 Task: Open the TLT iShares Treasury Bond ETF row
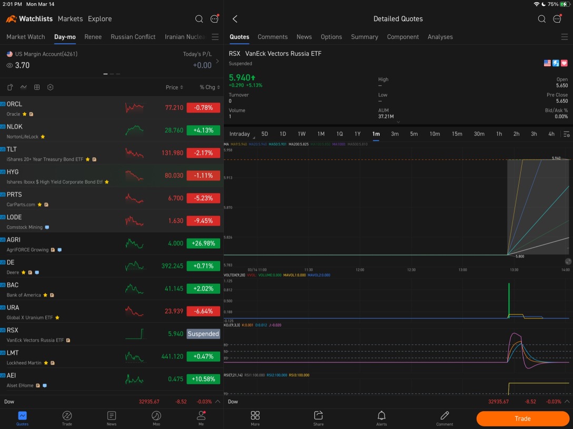click(x=112, y=153)
